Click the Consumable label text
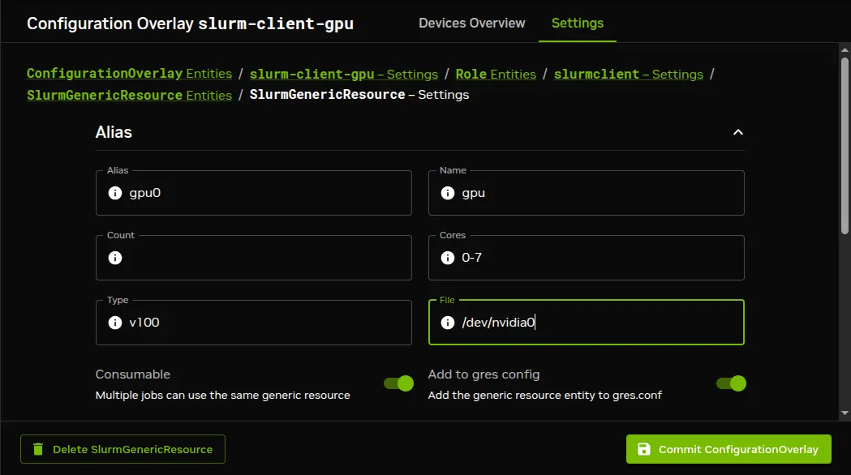The height and width of the screenshot is (475, 851). click(x=133, y=374)
